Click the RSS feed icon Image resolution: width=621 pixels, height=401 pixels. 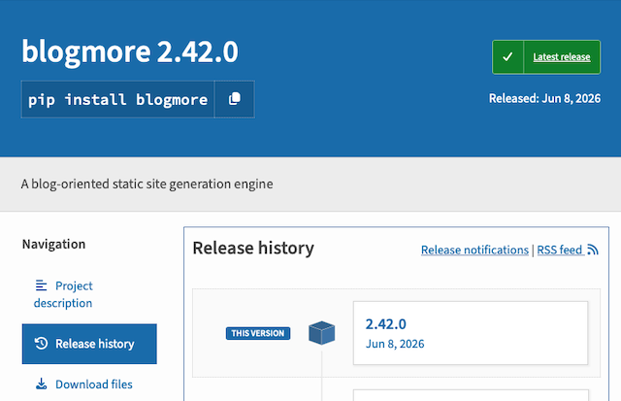coord(593,250)
